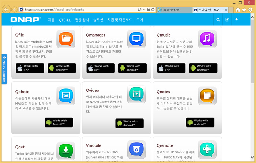
Task: Click the plus icon in QNAP header
Action: [237, 19]
